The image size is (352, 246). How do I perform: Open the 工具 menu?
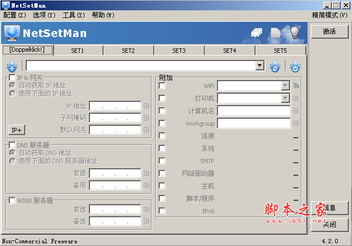tap(74, 15)
